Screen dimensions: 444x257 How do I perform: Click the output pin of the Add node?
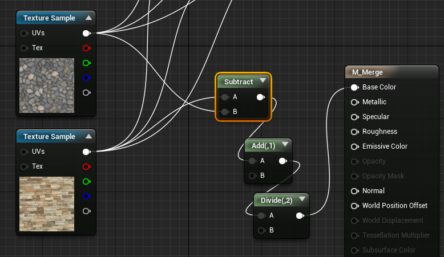282,161
